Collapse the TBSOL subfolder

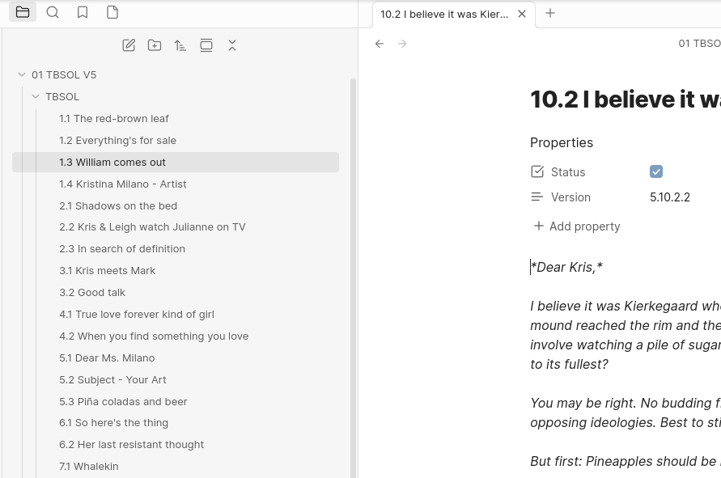pos(36,96)
